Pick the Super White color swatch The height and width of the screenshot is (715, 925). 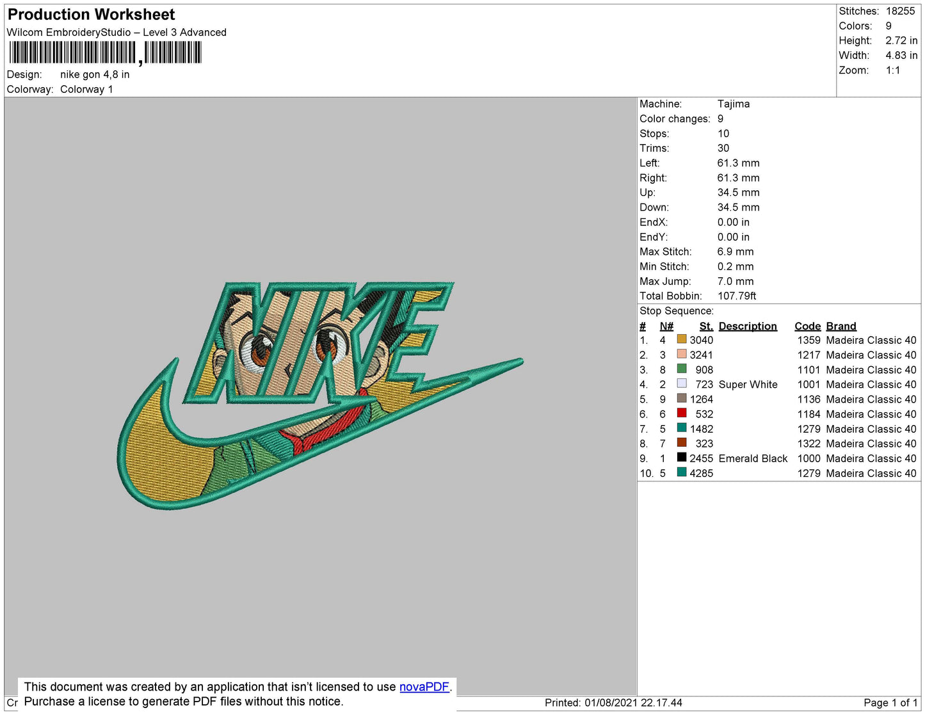tap(682, 383)
